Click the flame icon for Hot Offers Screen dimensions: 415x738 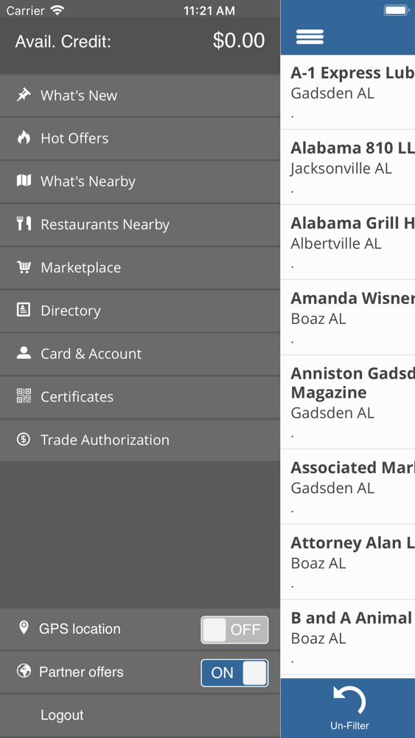point(24,137)
